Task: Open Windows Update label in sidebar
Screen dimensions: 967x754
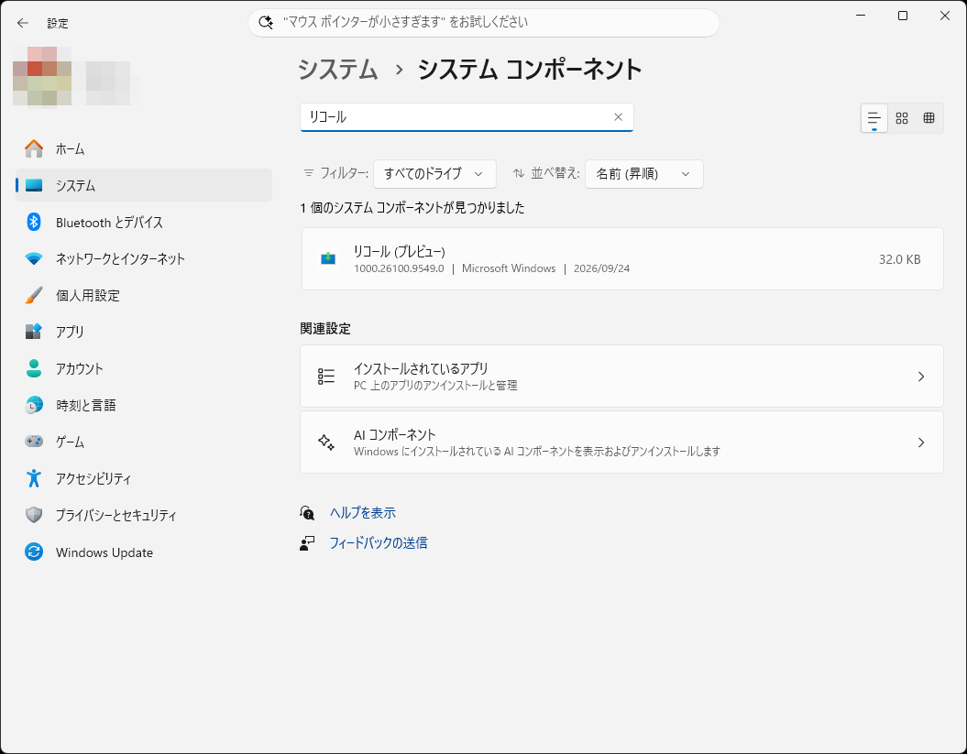Action: pyautogui.click(x=104, y=552)
